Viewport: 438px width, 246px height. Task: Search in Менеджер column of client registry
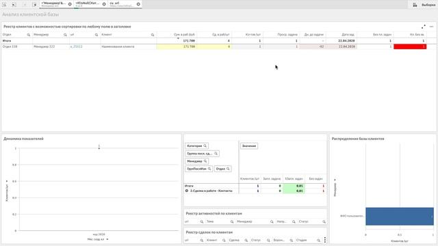(66, 35)
